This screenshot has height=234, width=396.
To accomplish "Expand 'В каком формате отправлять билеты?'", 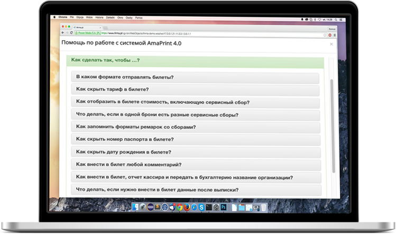I will pos(195,77).
